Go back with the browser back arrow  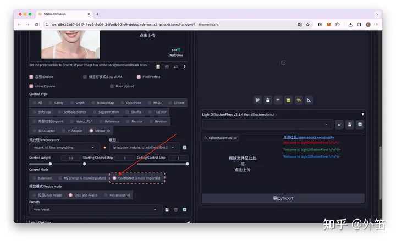point(19,25)
